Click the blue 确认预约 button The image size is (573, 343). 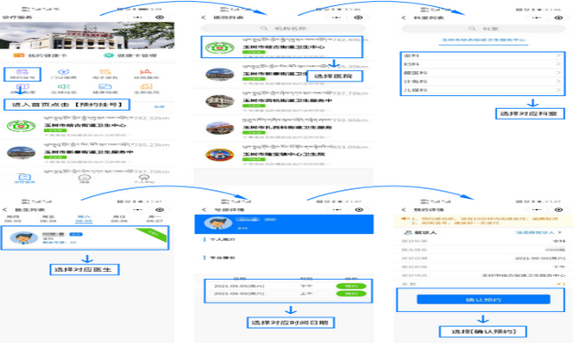tap(483, 300)
